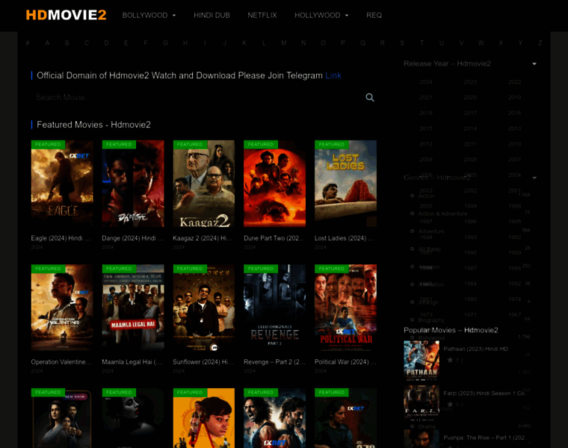Image resolution: width=568 pixels, height=448 pixels.
Task: Select the Kaagaz 2 poster
Action: click(x=204, y=184)
